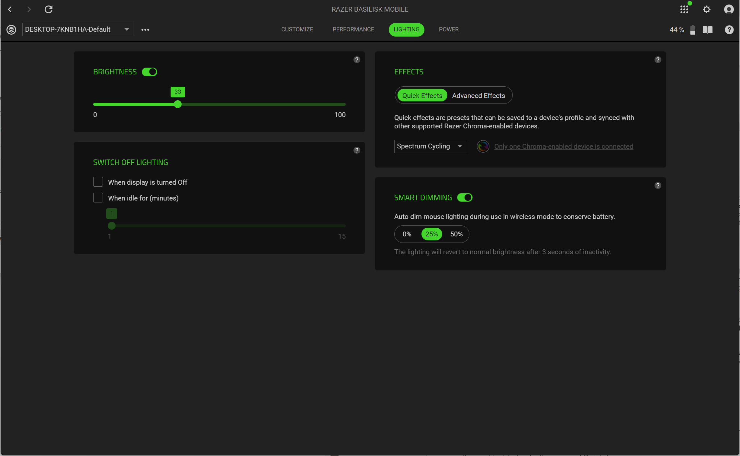Expand the Spectrum Cycling effect dropdown
740x456 pixels.
[x=431, y=146]
